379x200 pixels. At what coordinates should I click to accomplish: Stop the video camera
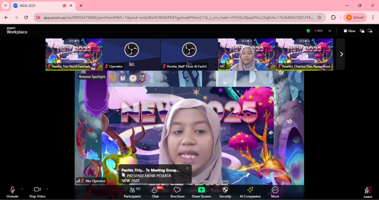click(37, 192)
